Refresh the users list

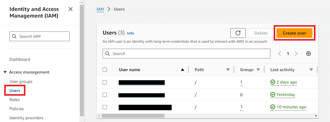point(238,33)
